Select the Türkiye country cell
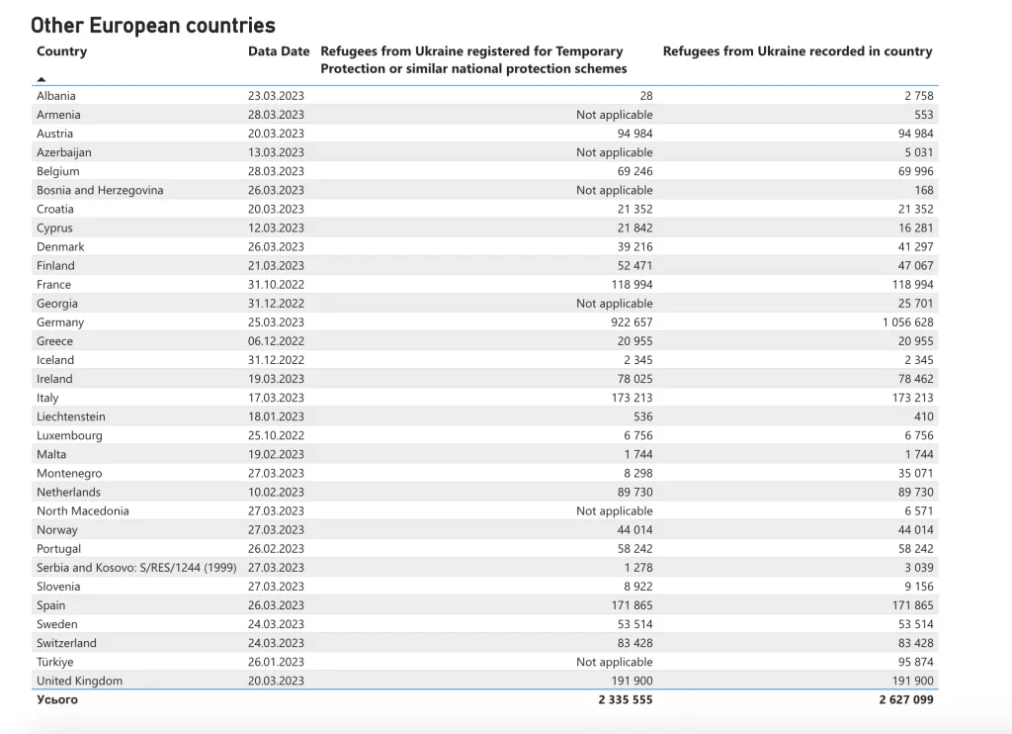 pyautogui.click(x=54, y=662)
